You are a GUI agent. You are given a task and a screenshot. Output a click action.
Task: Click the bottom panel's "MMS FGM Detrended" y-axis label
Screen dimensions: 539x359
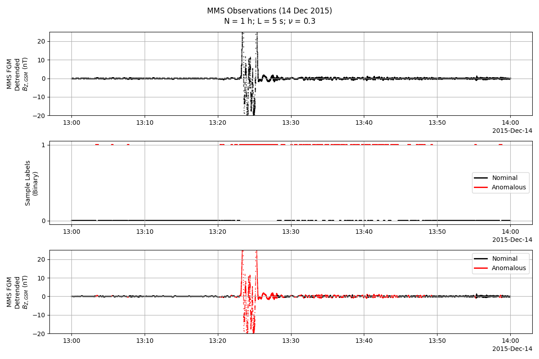tap(18, 292)
